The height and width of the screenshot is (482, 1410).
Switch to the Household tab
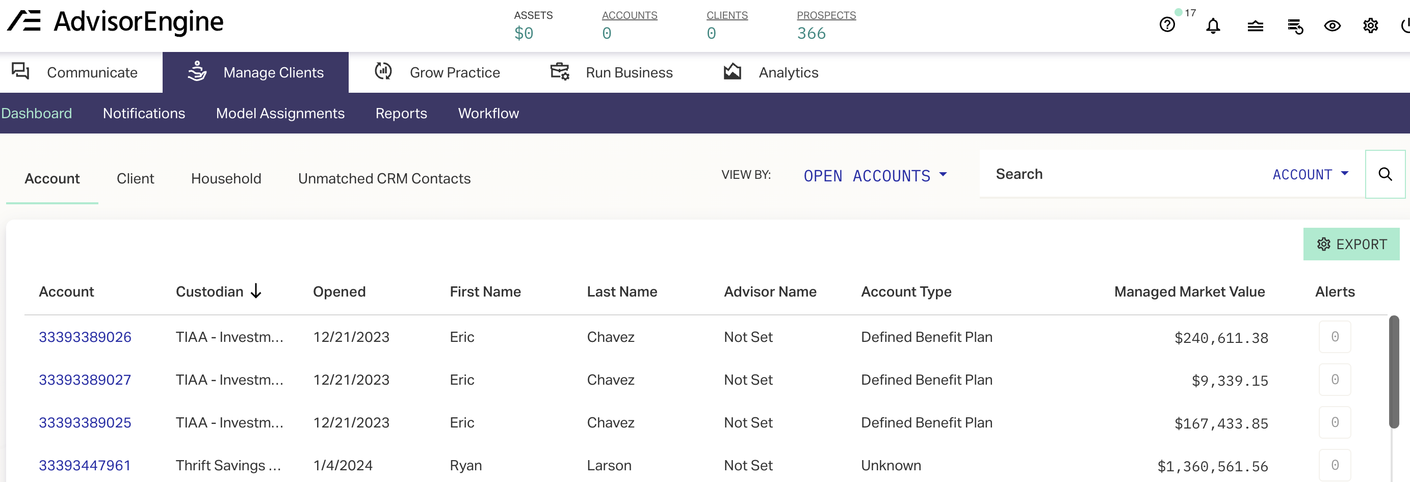225,178
